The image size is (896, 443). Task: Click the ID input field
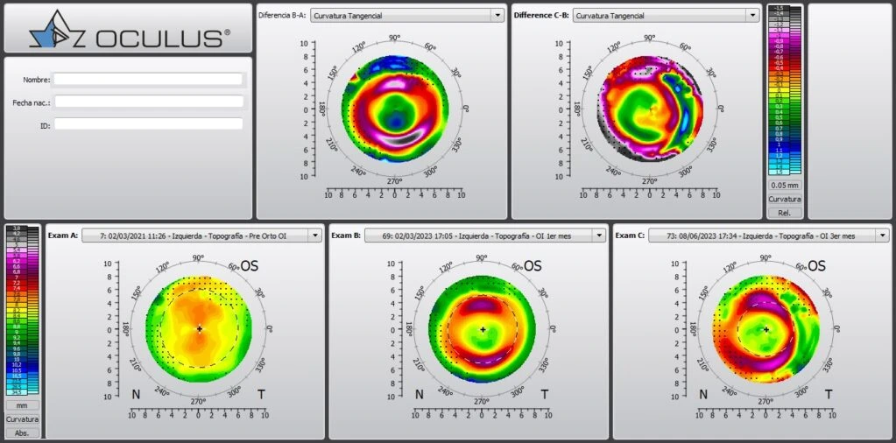(x=147, y=124)
